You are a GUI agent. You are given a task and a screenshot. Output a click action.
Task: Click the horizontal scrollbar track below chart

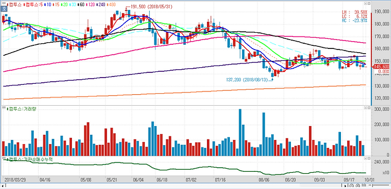(174, 186)
